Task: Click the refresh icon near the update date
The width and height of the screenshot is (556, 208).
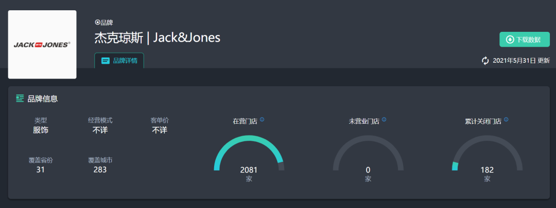Action: click(x=485, y=61)
